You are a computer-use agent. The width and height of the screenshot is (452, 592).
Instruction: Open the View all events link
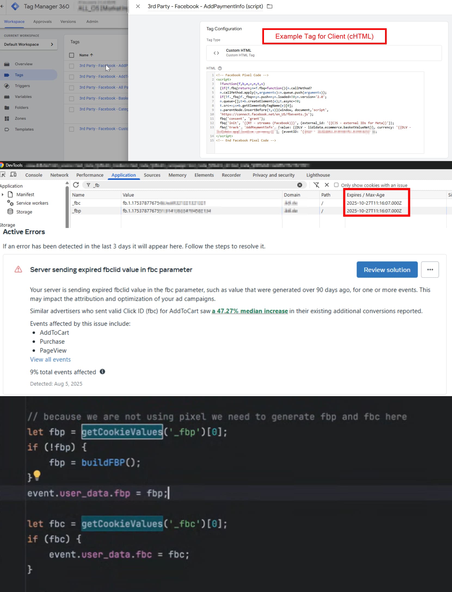click(50, 359)
